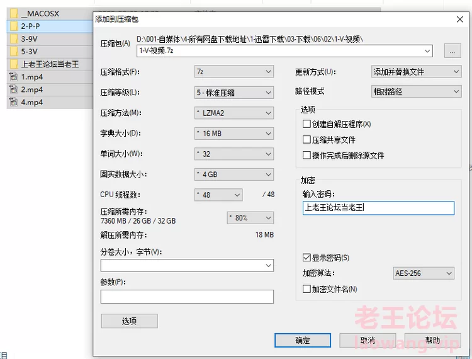Screen dimensions: 472x359
Task: Click the 上老王论坛当老王 folder icon
Action: 14,64
